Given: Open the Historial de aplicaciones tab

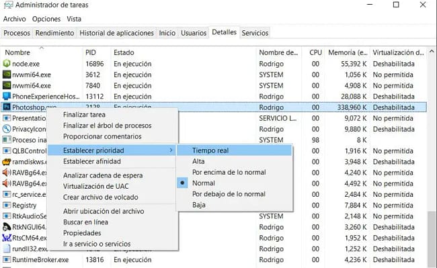Looking at the screenshot, I should coord(116,33).
